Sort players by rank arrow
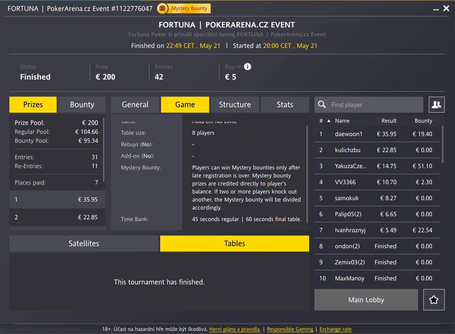Screen dimensions: 455x334 pos(329,121)
